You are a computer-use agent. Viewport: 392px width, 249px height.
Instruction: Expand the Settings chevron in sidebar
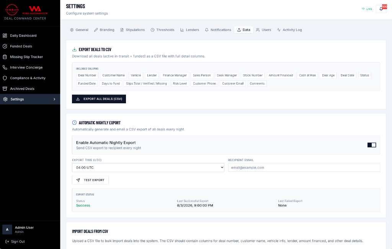tap(54, 99)
